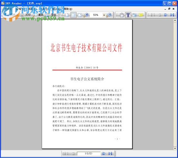The width and height of the screenshot is (178, 158).
Task: Click next page icon in bottom bar
Action: coord(104,154)
